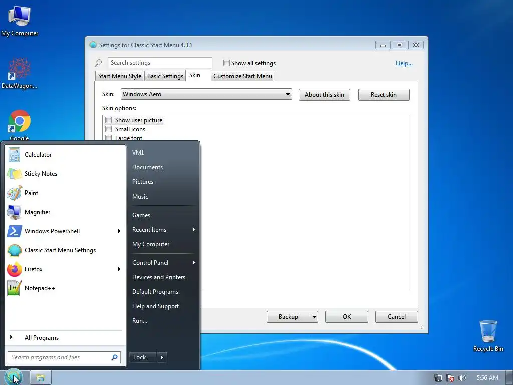Click the magnifier icon in programs search box
The height and width of the screenshot is (385, 513).
coord(115,357)
